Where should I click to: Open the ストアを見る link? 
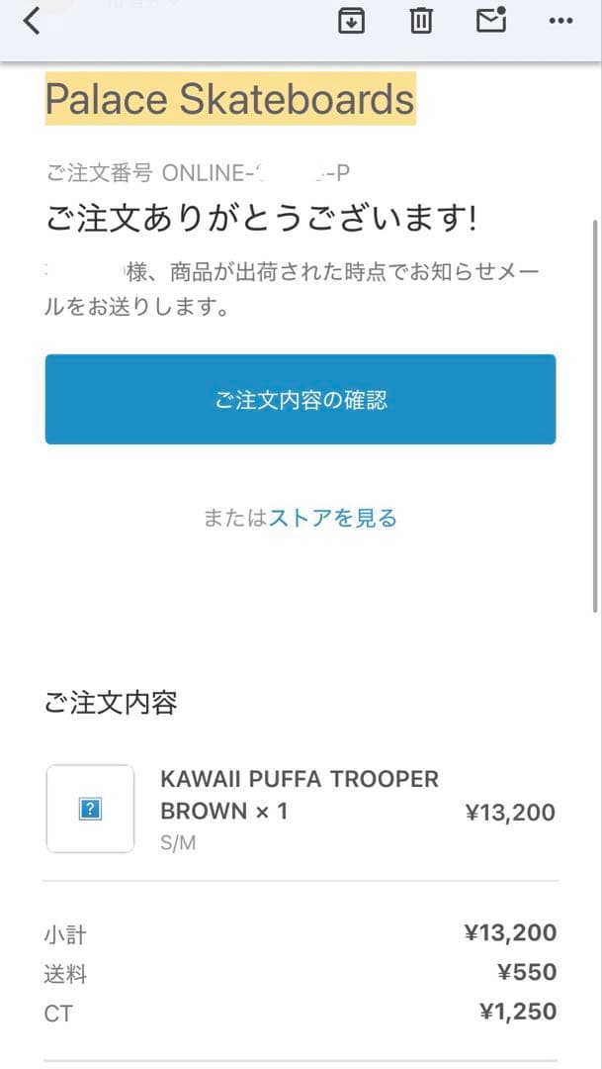click(x=333, y=518)
